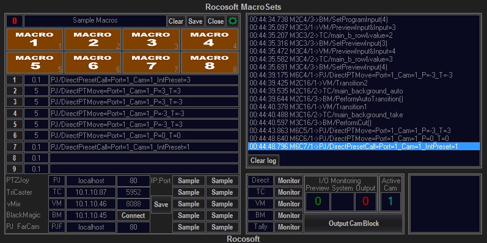Select empty command row number 9

[x=15, y=169]
